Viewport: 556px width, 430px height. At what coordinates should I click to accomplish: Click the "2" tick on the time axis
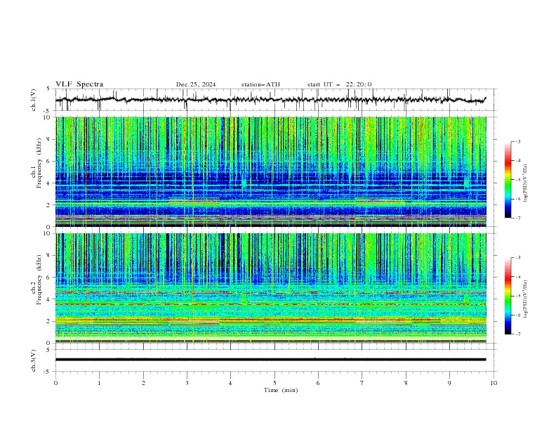(x=143, y=383)
